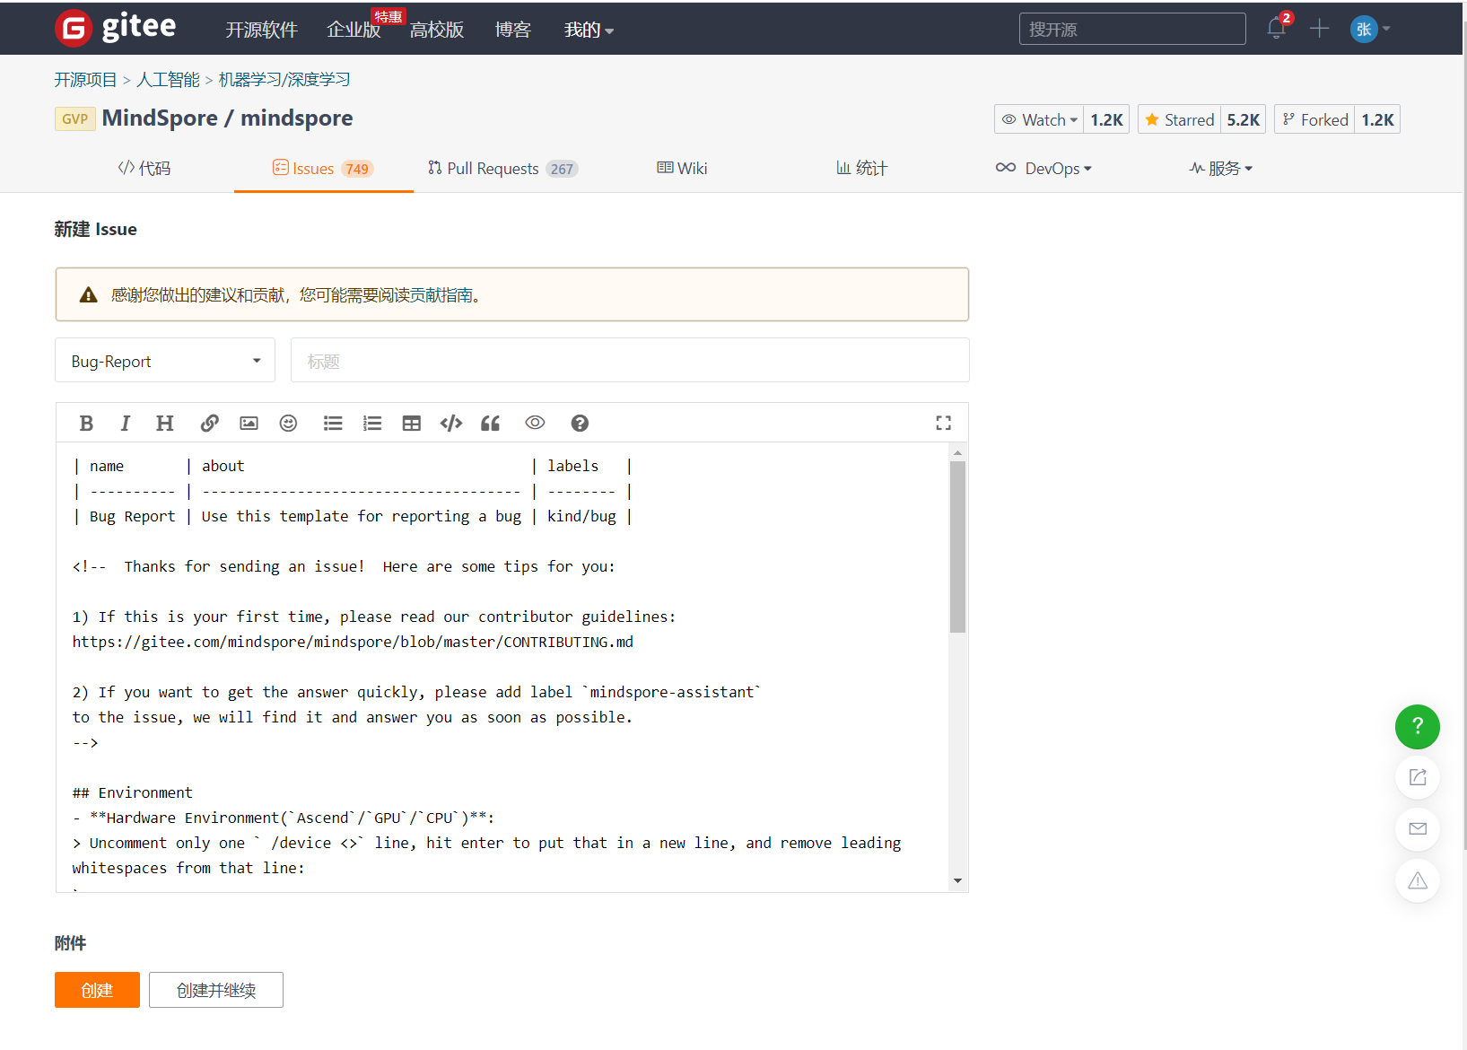Open the 统计 tab

point(861,168)
